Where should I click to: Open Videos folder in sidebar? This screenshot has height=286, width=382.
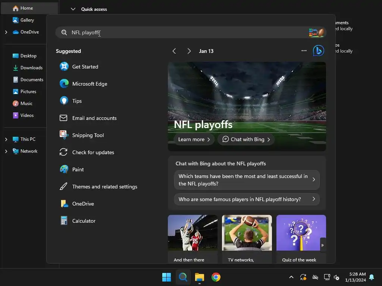click(23, 115)
